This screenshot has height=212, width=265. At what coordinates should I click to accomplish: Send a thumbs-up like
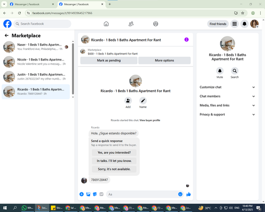coord(189,195)
